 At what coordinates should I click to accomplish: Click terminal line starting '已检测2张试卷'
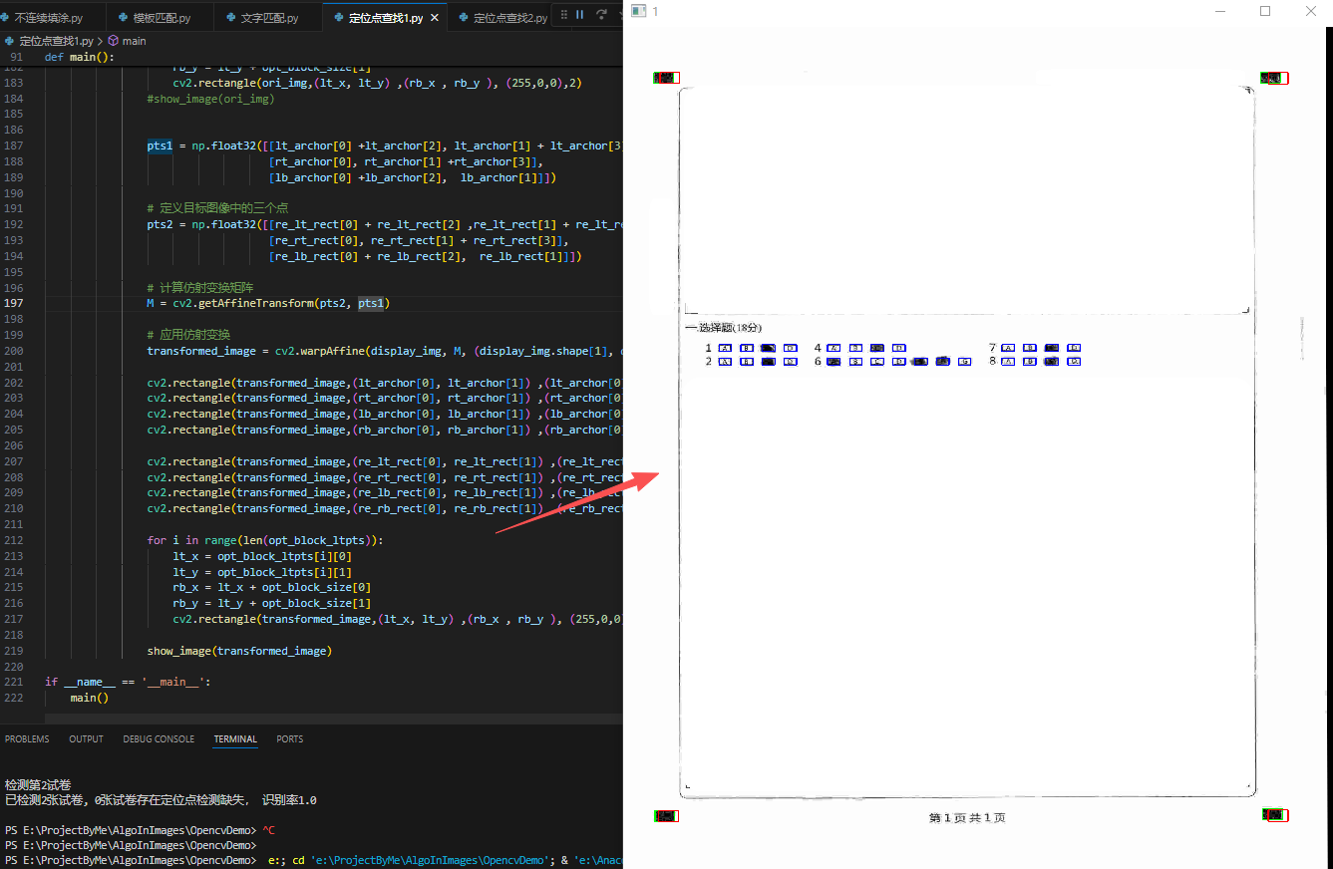click(x=161, y=799)
